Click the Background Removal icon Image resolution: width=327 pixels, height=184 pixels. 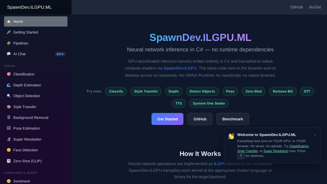(8, 117)
